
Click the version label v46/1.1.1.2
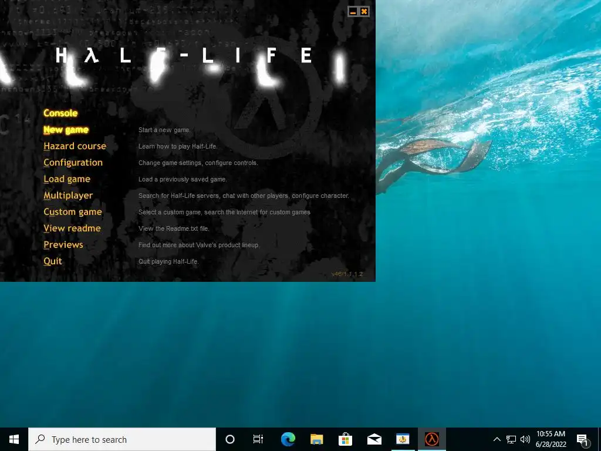click(x=347, y=274)
